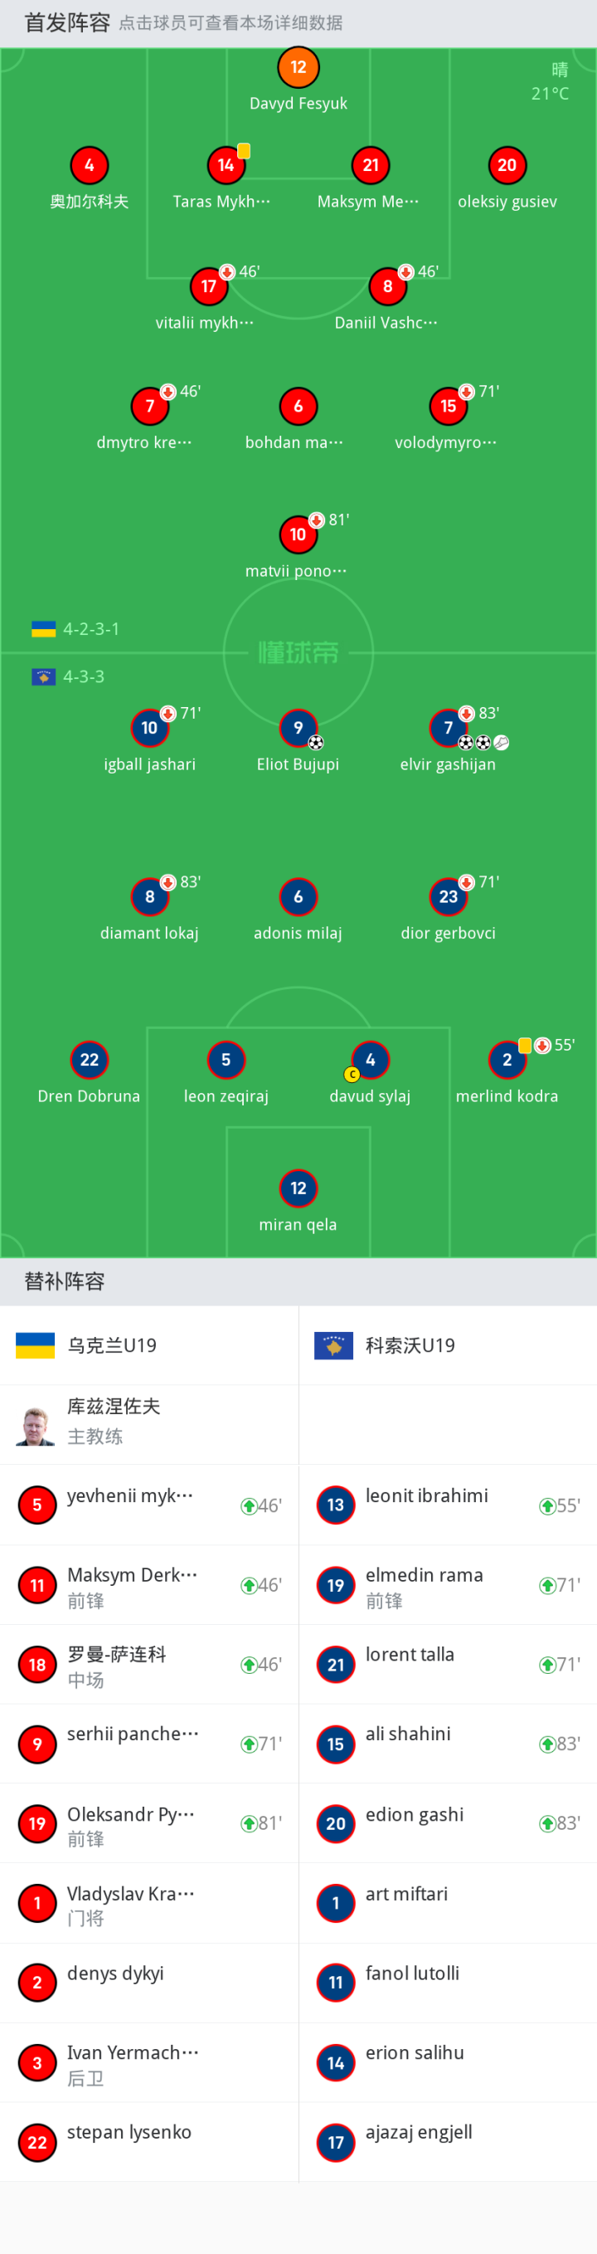Viewport: 597px width, 2254px height.
Task: Open matvii pono number 10 red badge
Action: 298,534
